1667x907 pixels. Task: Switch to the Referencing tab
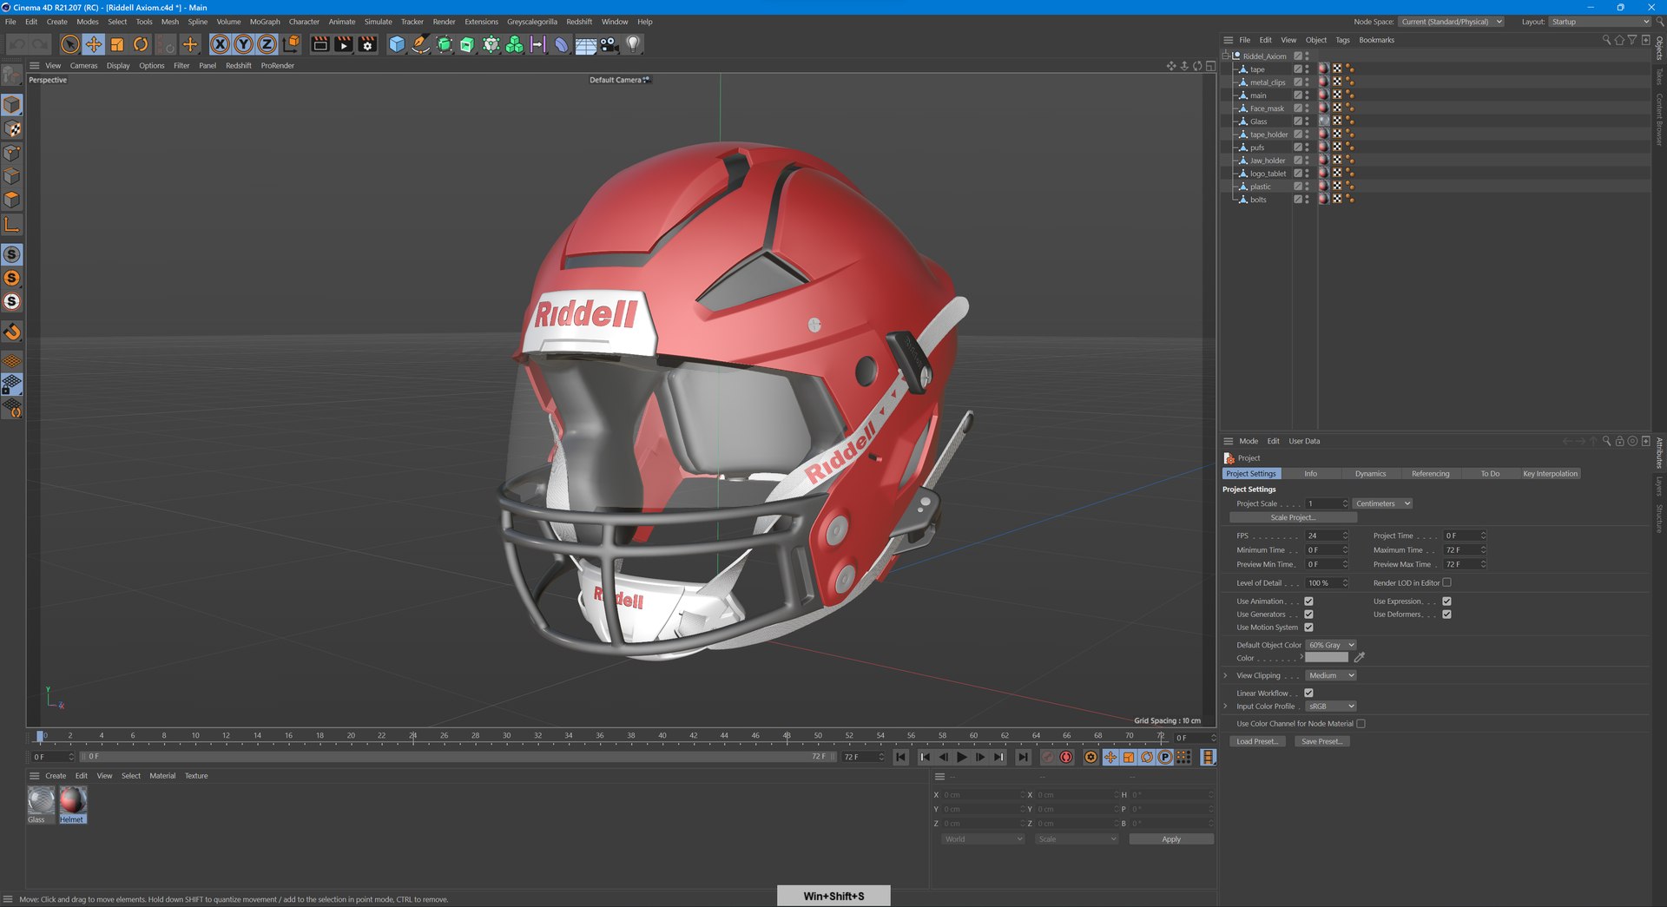coord(1430,473)
